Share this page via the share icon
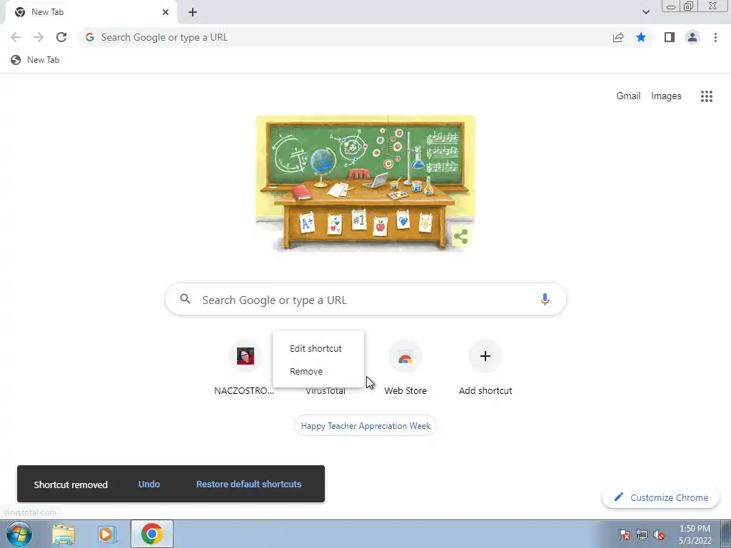The image size is (731, 548). (618, 37)
